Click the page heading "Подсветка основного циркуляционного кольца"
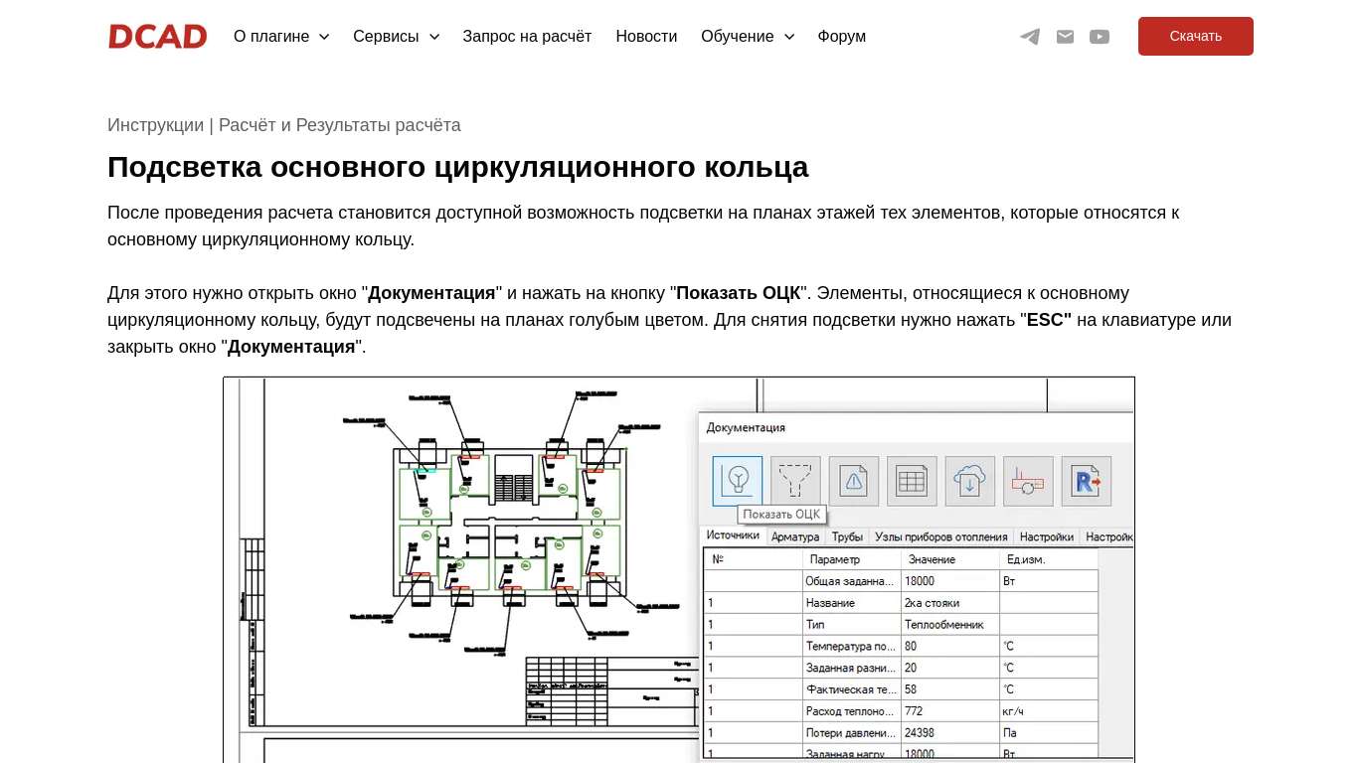The height and width of the screenshot is (763, 1358). click(457, 167)
